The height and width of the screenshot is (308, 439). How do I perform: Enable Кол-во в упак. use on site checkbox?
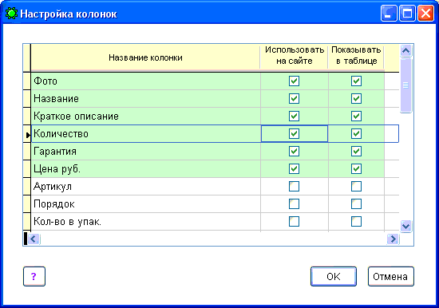[x=294, y=222]
